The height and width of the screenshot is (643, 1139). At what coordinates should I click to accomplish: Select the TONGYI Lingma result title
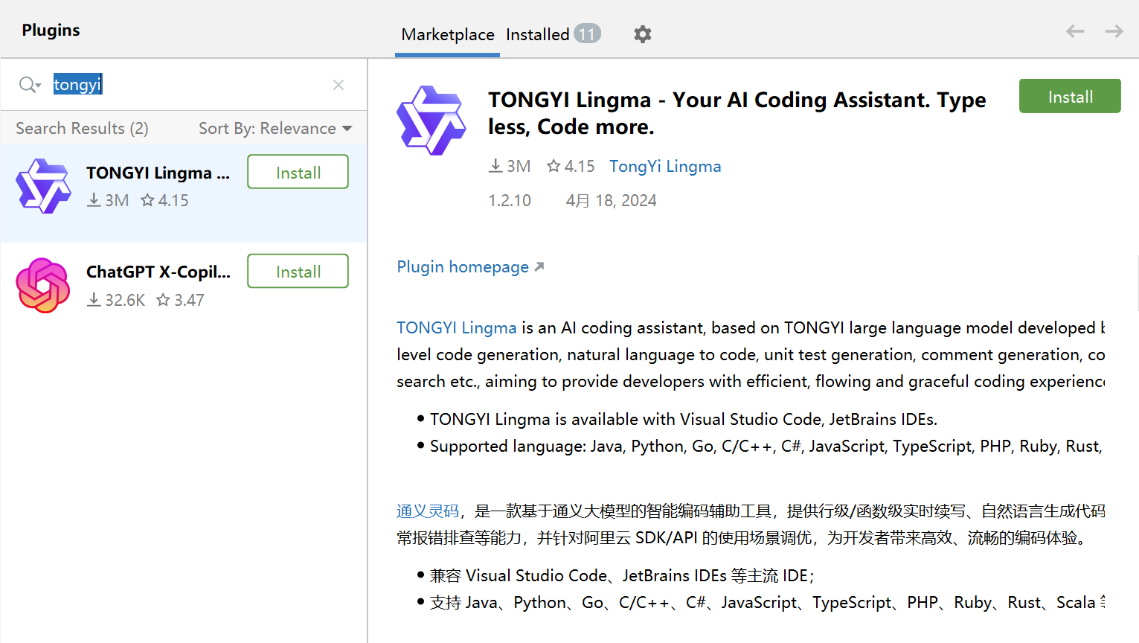(x=158, y=173)
